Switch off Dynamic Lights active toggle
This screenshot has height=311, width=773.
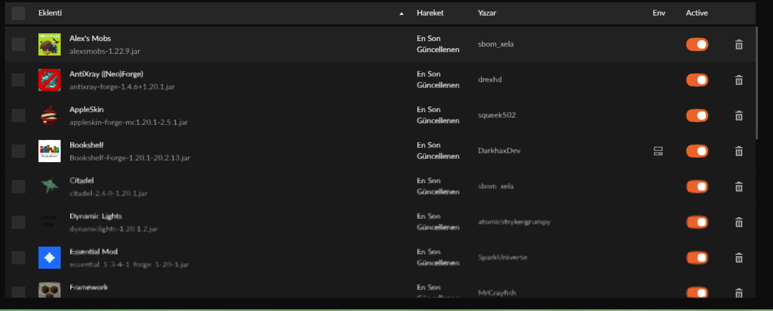[697, 222]
